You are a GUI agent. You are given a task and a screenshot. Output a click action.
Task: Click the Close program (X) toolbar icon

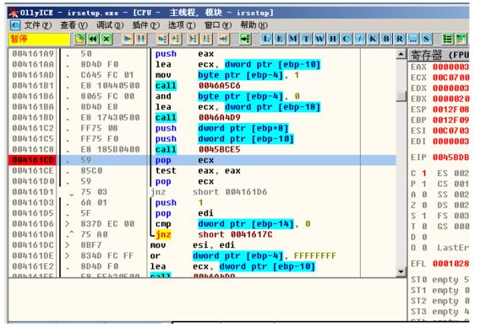click(106, 39)
